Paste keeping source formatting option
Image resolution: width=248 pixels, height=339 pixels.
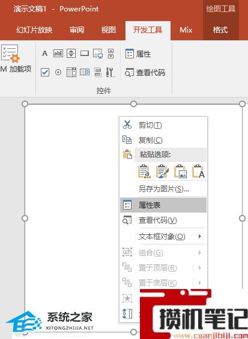162,172
